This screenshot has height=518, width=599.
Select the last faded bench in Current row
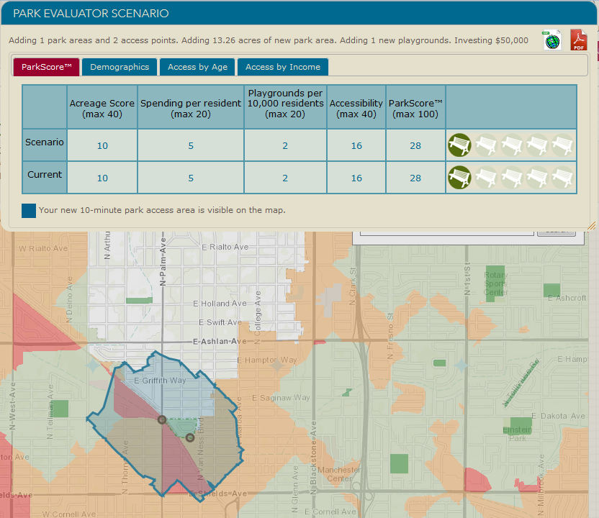tap(562, 178)
